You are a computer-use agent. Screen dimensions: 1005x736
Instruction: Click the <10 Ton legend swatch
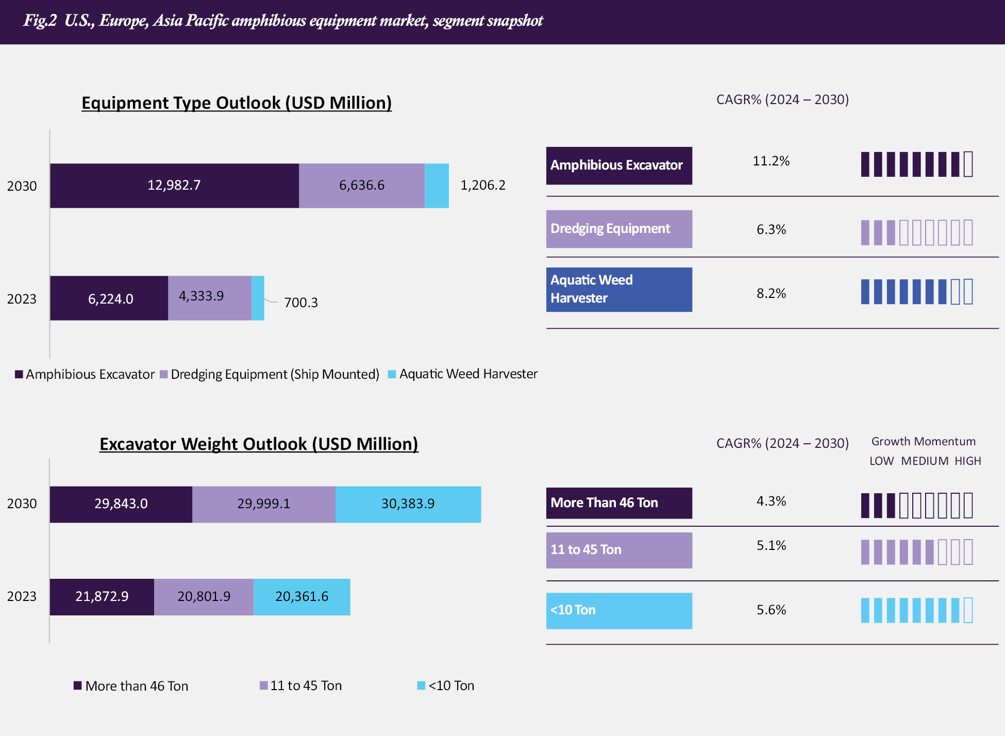421,685
